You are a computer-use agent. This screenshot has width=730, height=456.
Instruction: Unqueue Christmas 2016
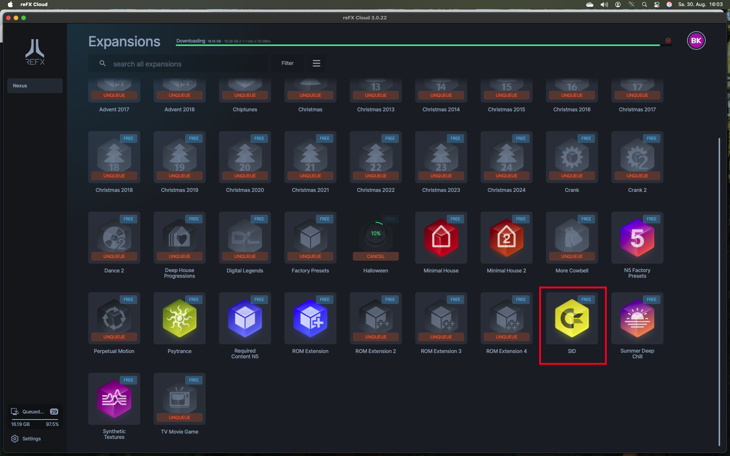tap(572, 95)
